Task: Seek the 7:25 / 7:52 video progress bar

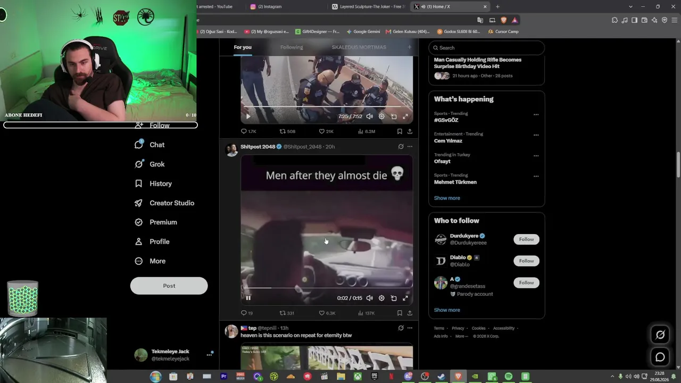Action: click(x=327, y=106)
